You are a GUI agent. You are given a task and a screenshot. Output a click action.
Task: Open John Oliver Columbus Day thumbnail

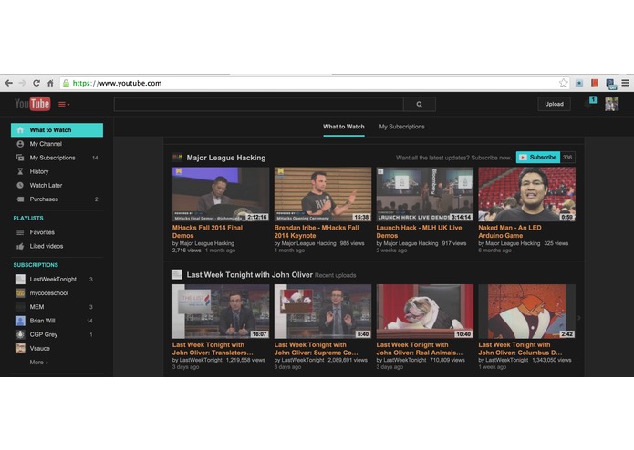click(x=527, y=312)
